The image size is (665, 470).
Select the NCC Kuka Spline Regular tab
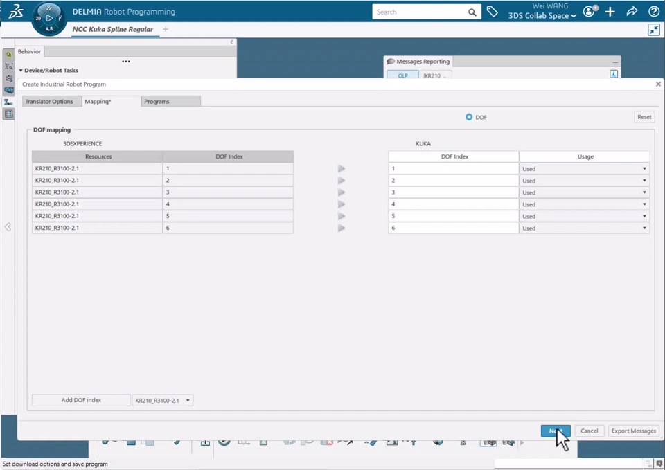pos(113,29)
